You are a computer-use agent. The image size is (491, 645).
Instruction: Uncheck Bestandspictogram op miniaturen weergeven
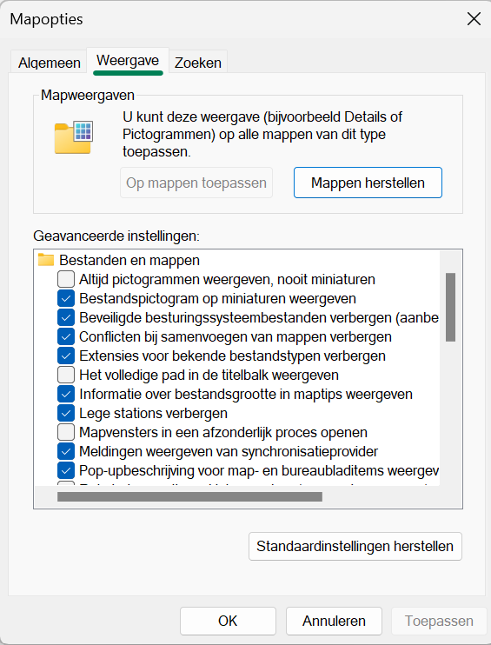coord(66,298)
